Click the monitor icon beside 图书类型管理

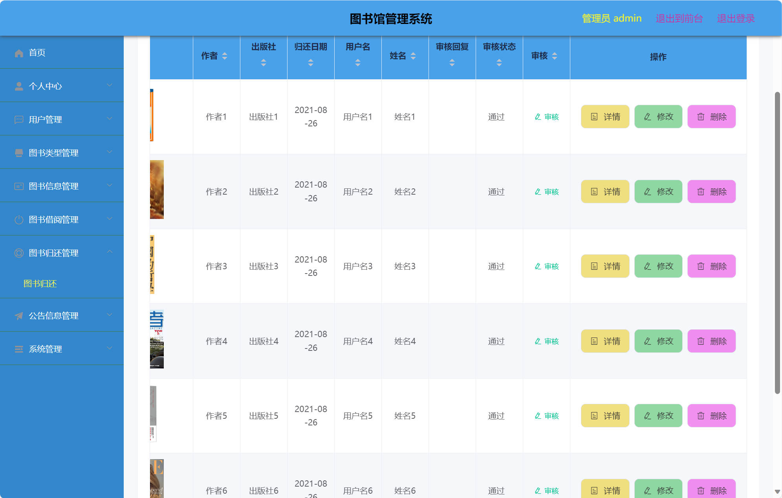pos(18,152)
